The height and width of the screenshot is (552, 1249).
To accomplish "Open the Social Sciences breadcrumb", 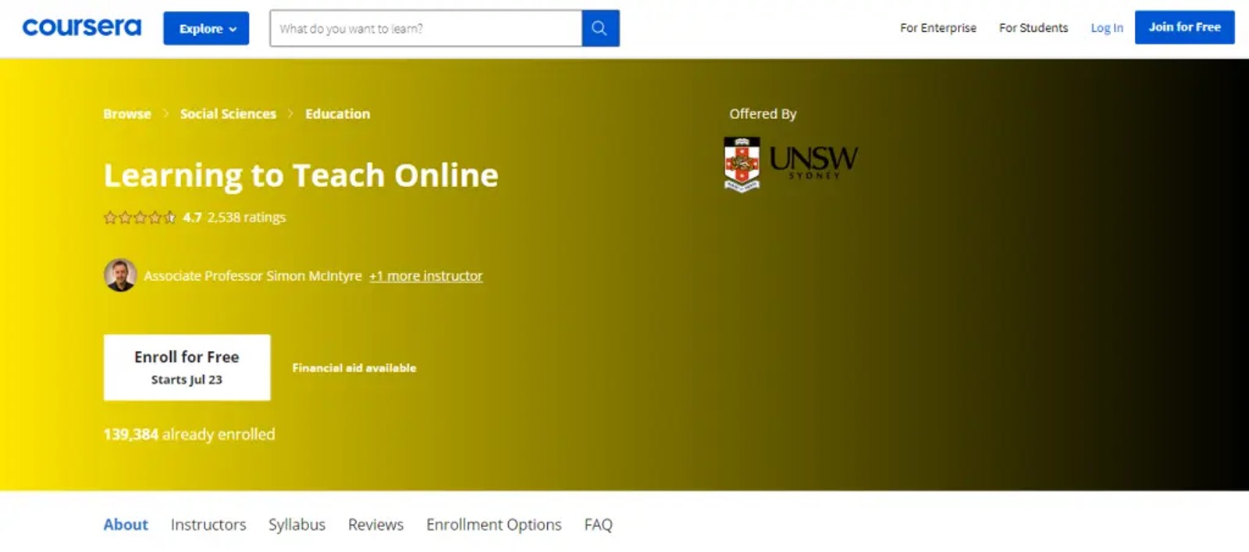I will tap(228, 114).
